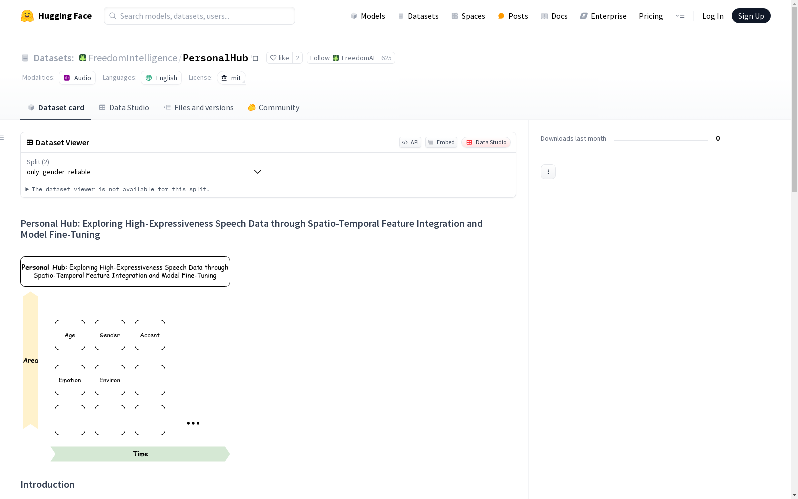Open the Models navigation item

368,16
